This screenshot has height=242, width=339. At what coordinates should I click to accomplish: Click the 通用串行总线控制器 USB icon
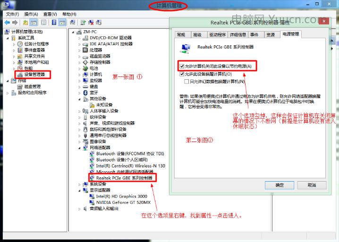85,135
